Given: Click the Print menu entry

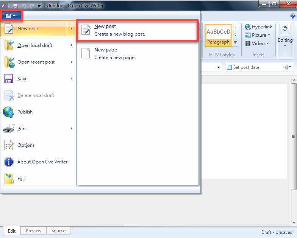Looking at the screenshot, I should pos(39,129).
